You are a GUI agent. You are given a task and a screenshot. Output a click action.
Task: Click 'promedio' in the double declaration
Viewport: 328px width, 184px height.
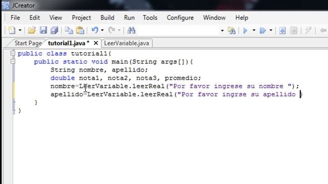(181, 78)
